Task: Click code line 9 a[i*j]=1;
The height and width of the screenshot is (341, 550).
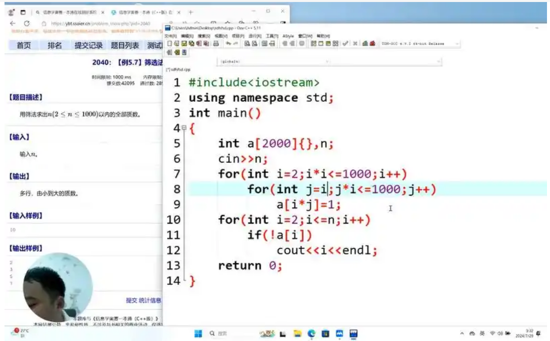Action: pyautogui.click(x=309, y=205)
